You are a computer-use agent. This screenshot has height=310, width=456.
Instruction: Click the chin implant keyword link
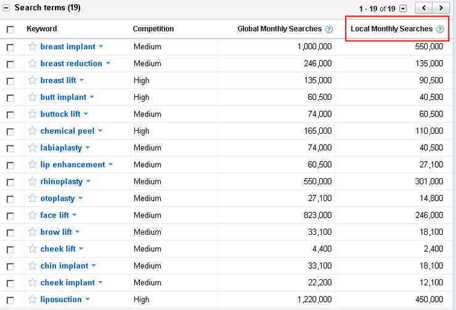[64, 266]
